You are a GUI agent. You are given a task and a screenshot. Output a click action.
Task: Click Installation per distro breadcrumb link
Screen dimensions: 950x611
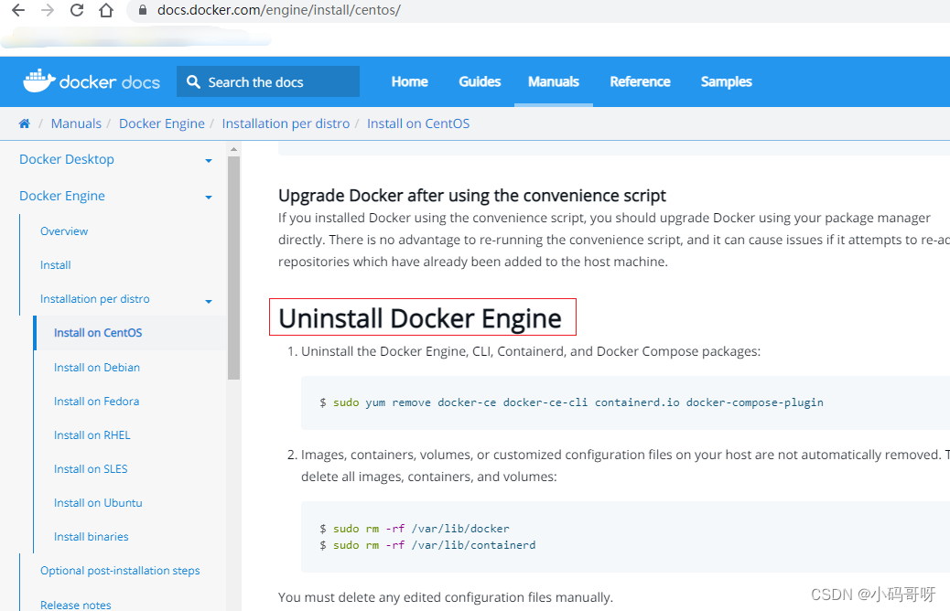click(286, 123)
